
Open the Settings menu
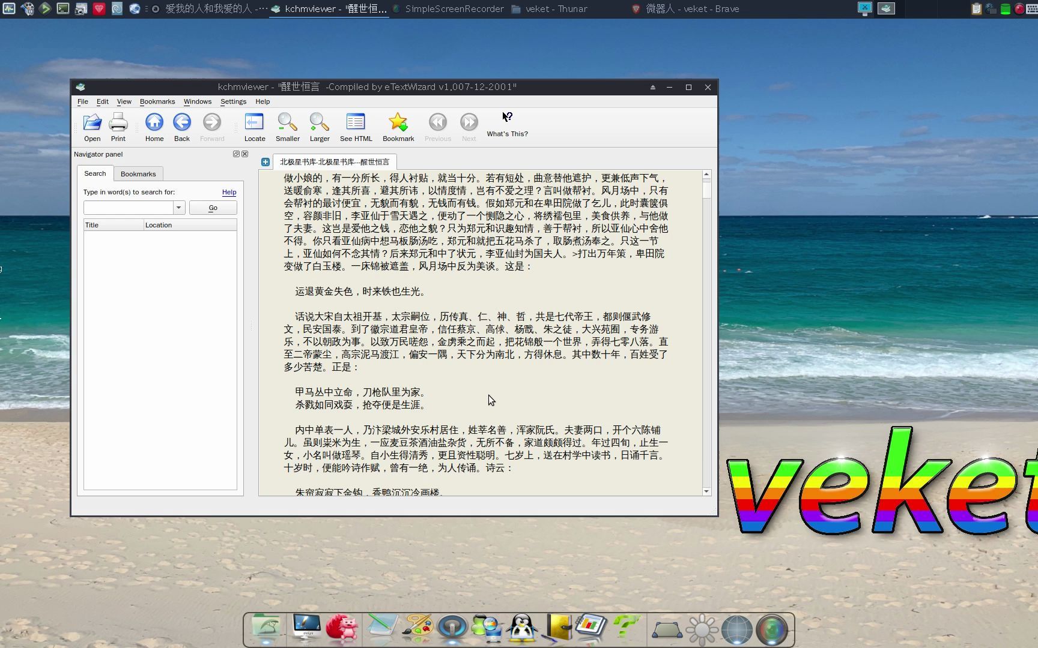[233, 101]
